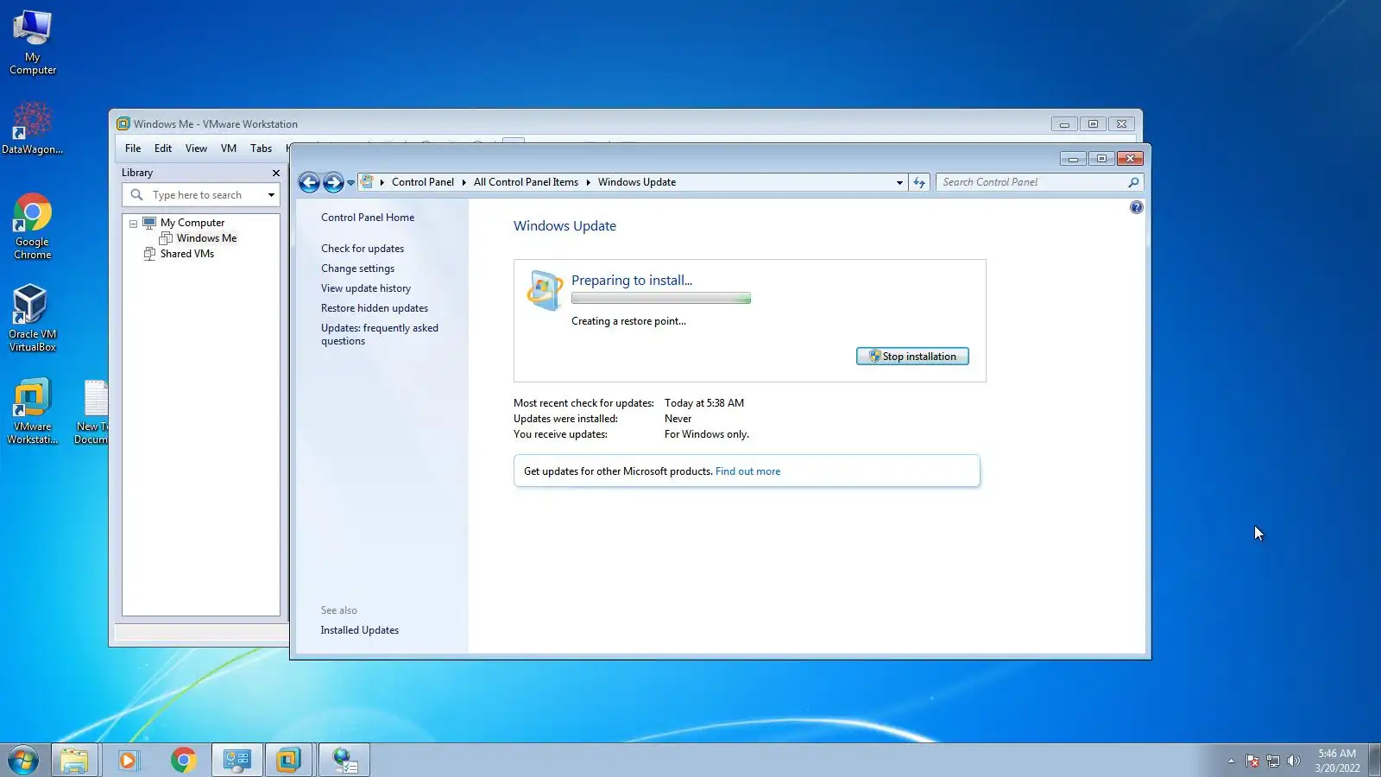Image resolution: width=1381 pixels, height=777 pixels.
Task: Click the Control Panel icon in the address bar
Action: pyautogui.click(x=367, y=182)
